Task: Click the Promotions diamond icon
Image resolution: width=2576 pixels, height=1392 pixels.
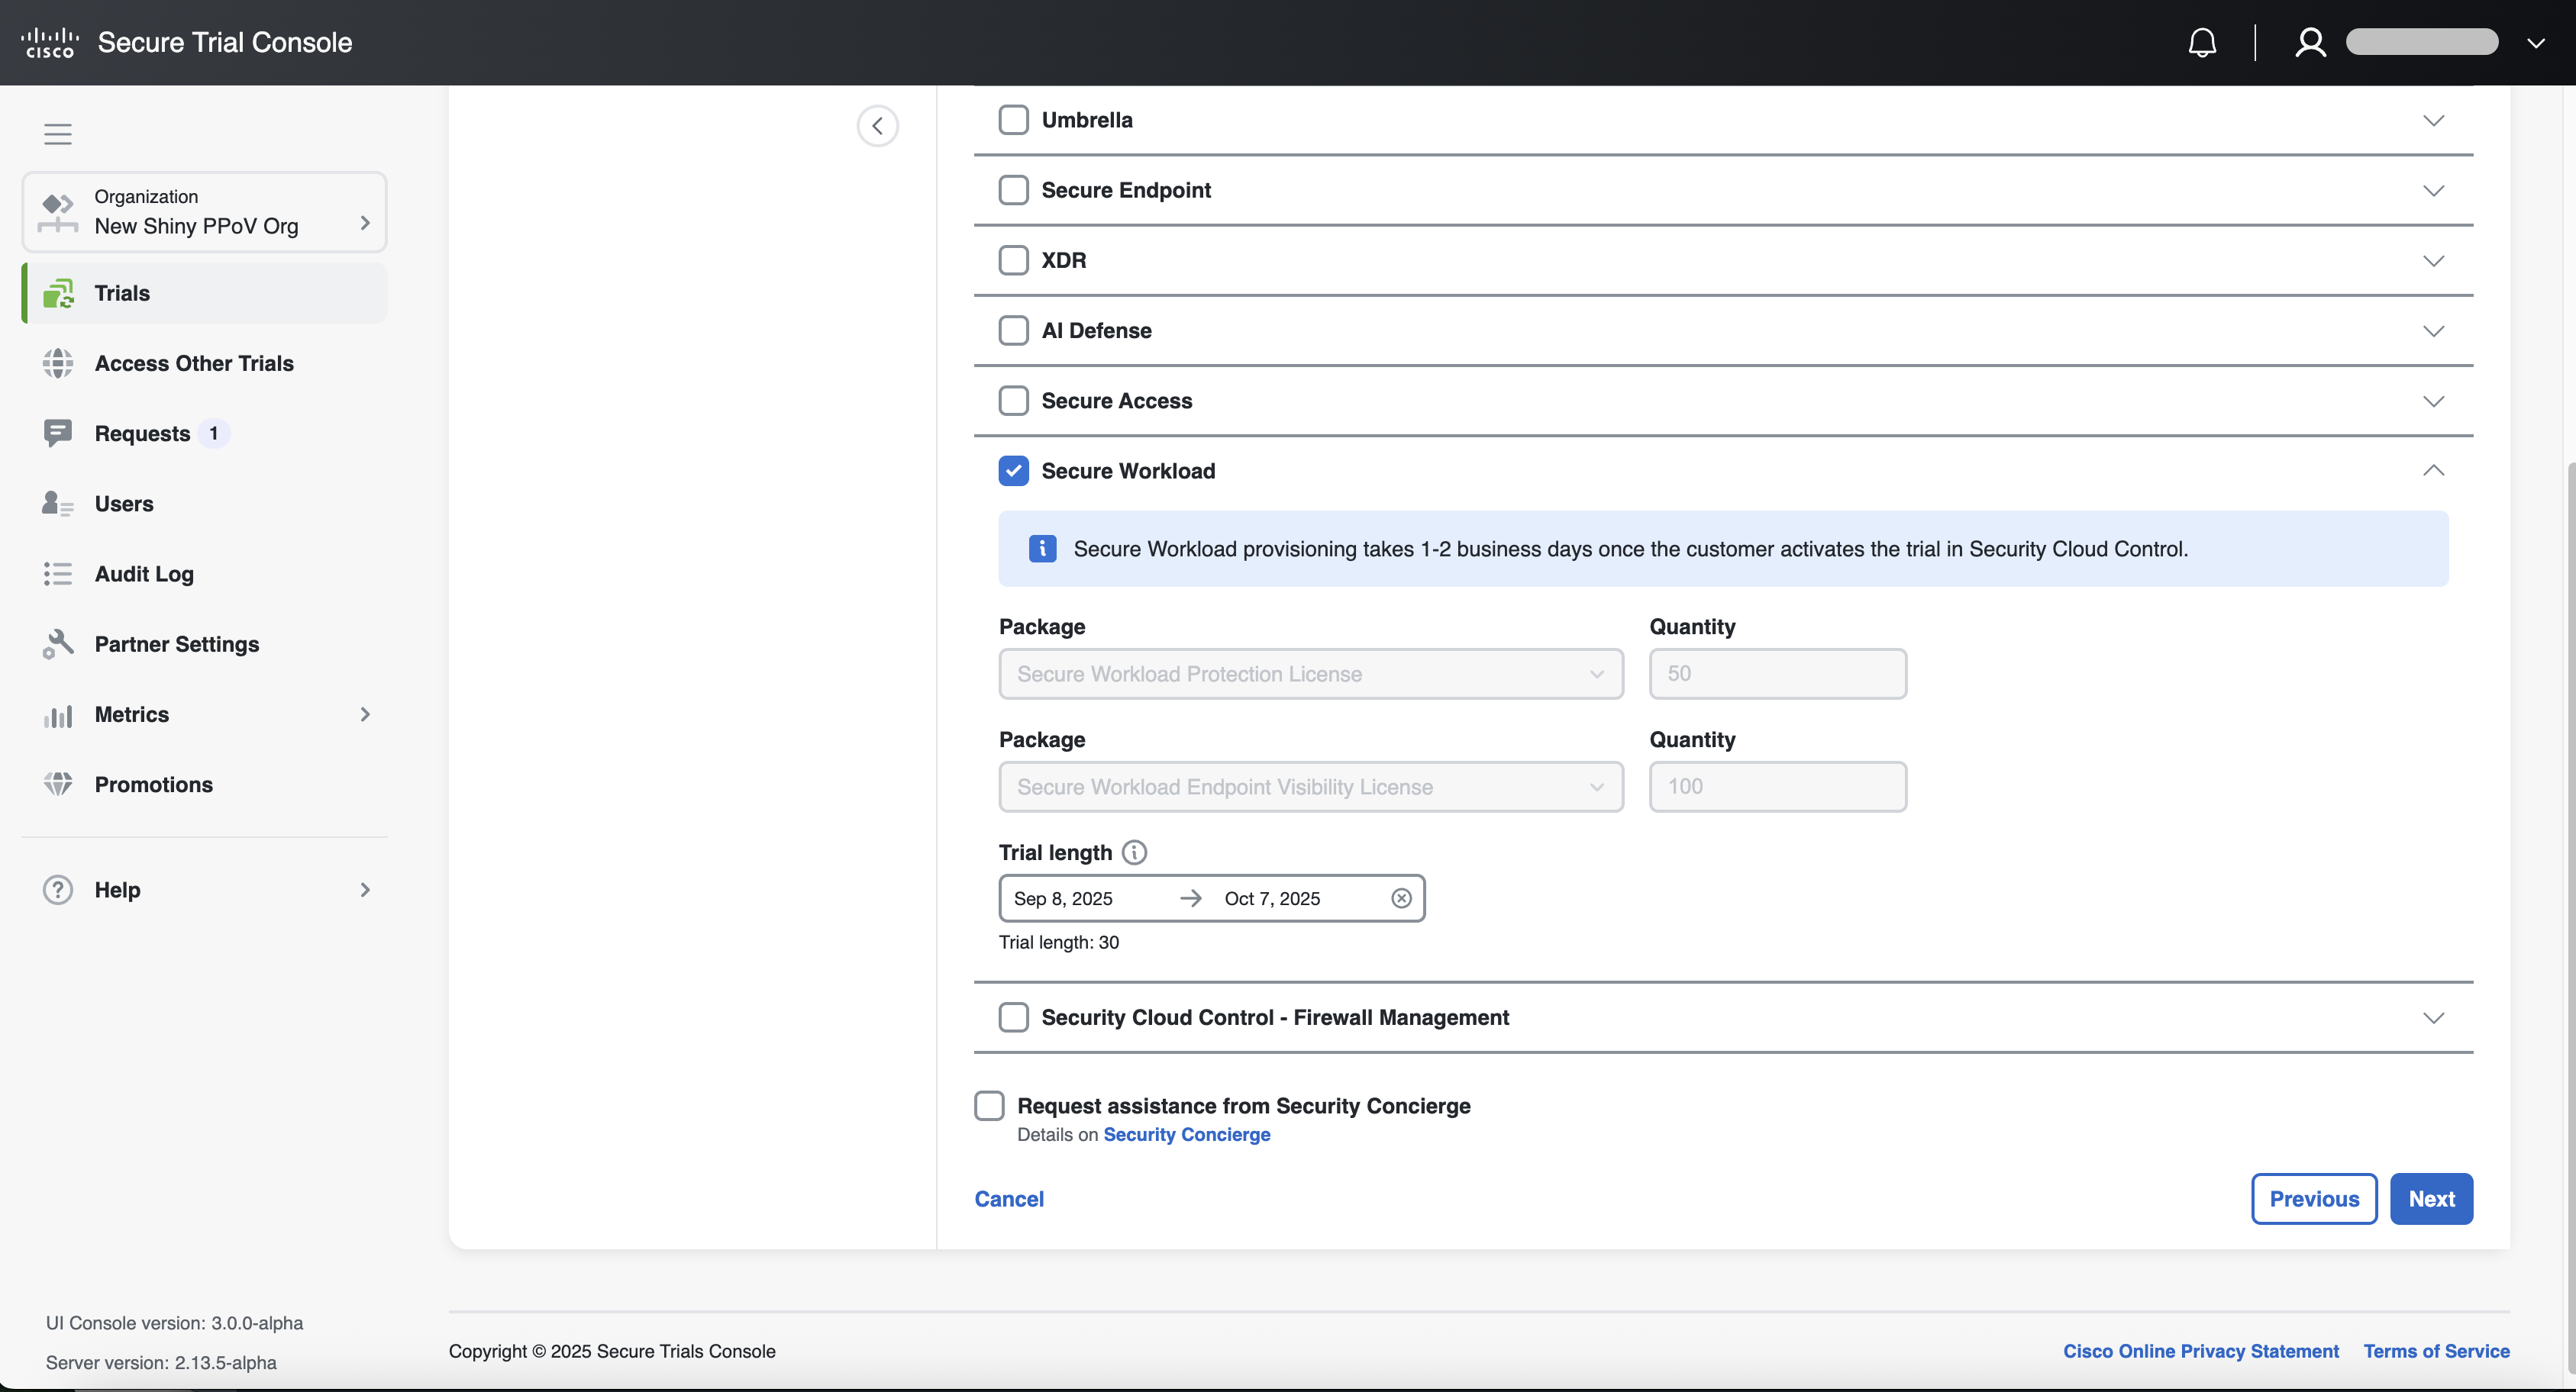Action: 58,785
